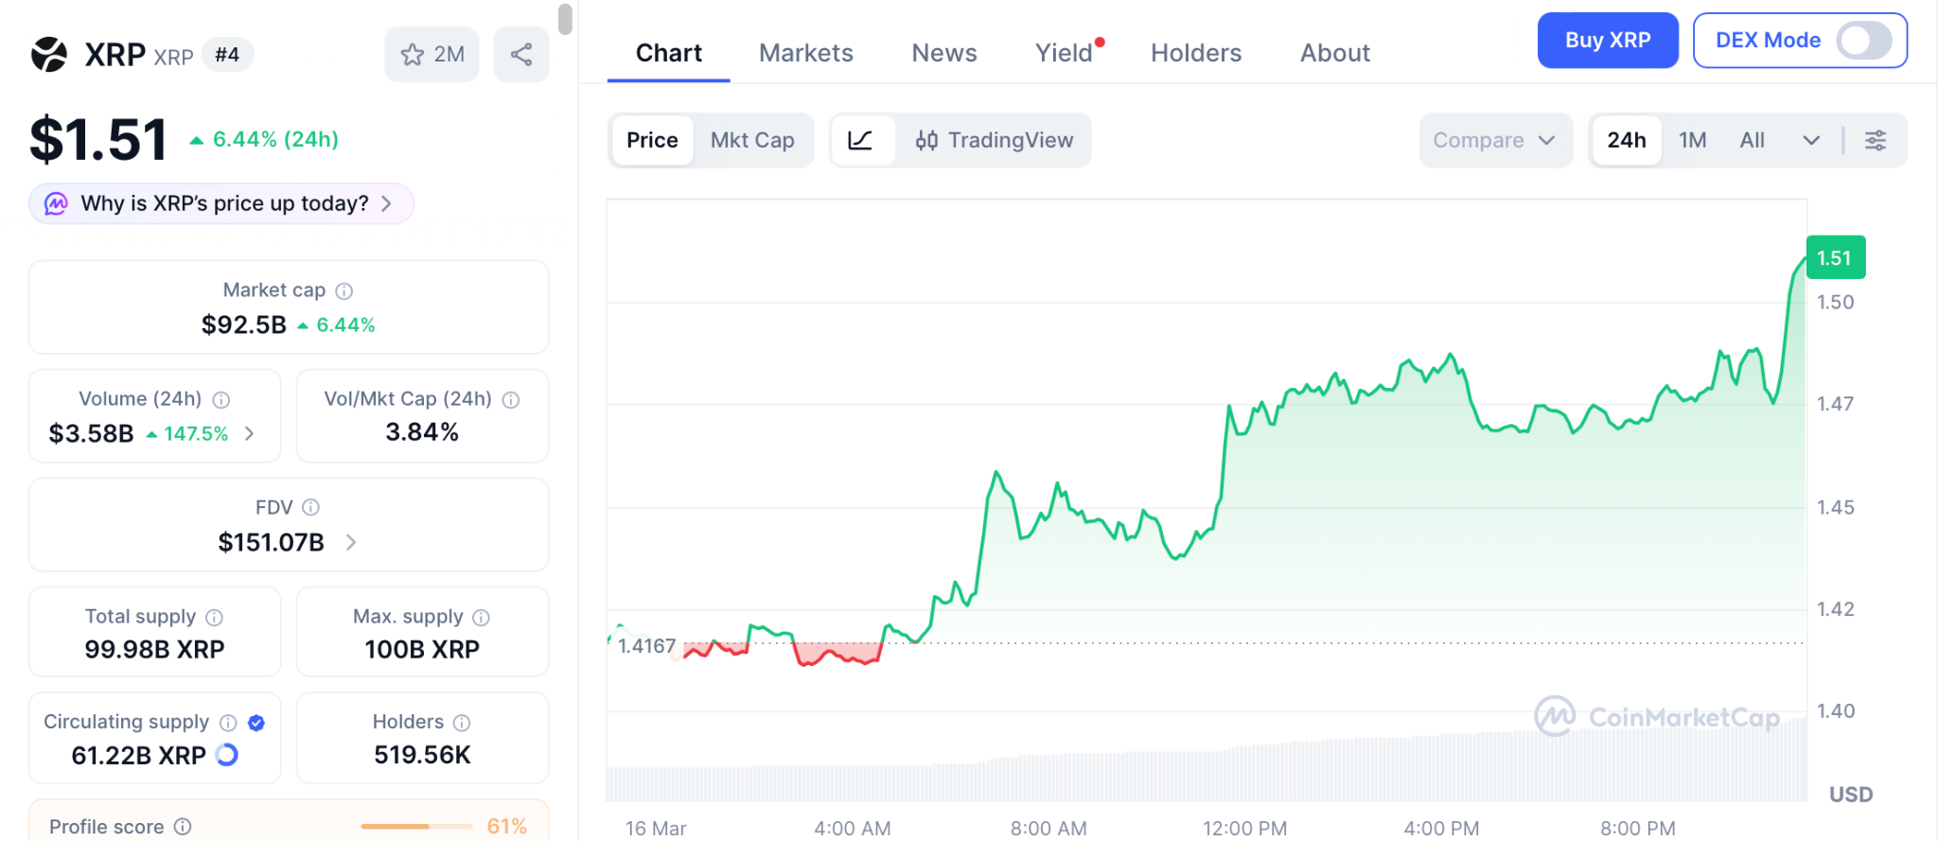Show Profile score info icon
Image resolution: width=1938 pixels, height=841 pixels.
(184, 827)
